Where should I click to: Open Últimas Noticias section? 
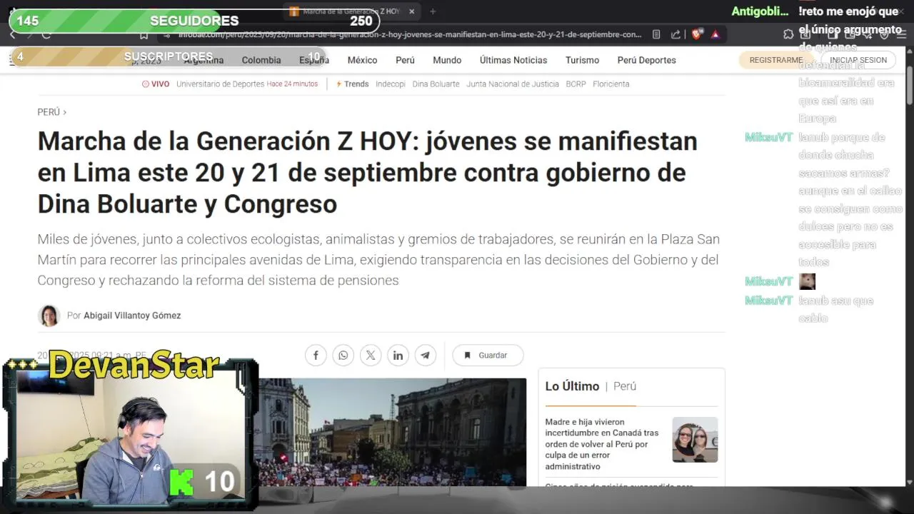pyautogui.click(x=513, y=60)
